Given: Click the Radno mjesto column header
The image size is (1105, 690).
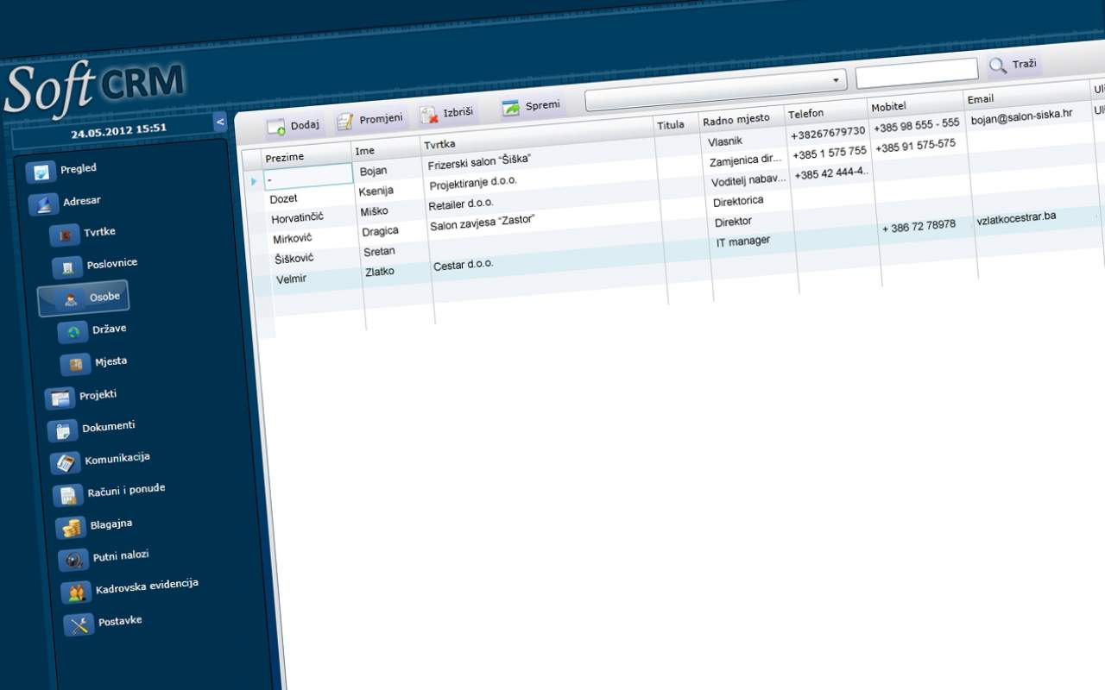Looking at the screenshot, I should (x=736, y=120).
